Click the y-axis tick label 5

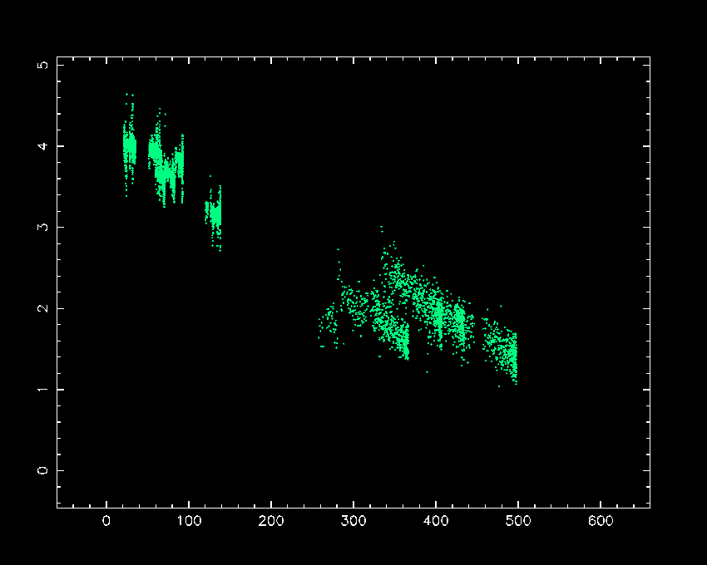click(x=42, y=65)
